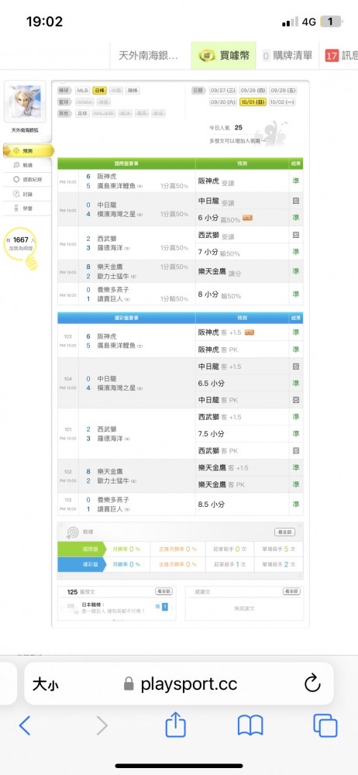Click the target icon in 戰績 panel
The height and width of the screenshot is (775, 358).
click(x=73, y=532)
